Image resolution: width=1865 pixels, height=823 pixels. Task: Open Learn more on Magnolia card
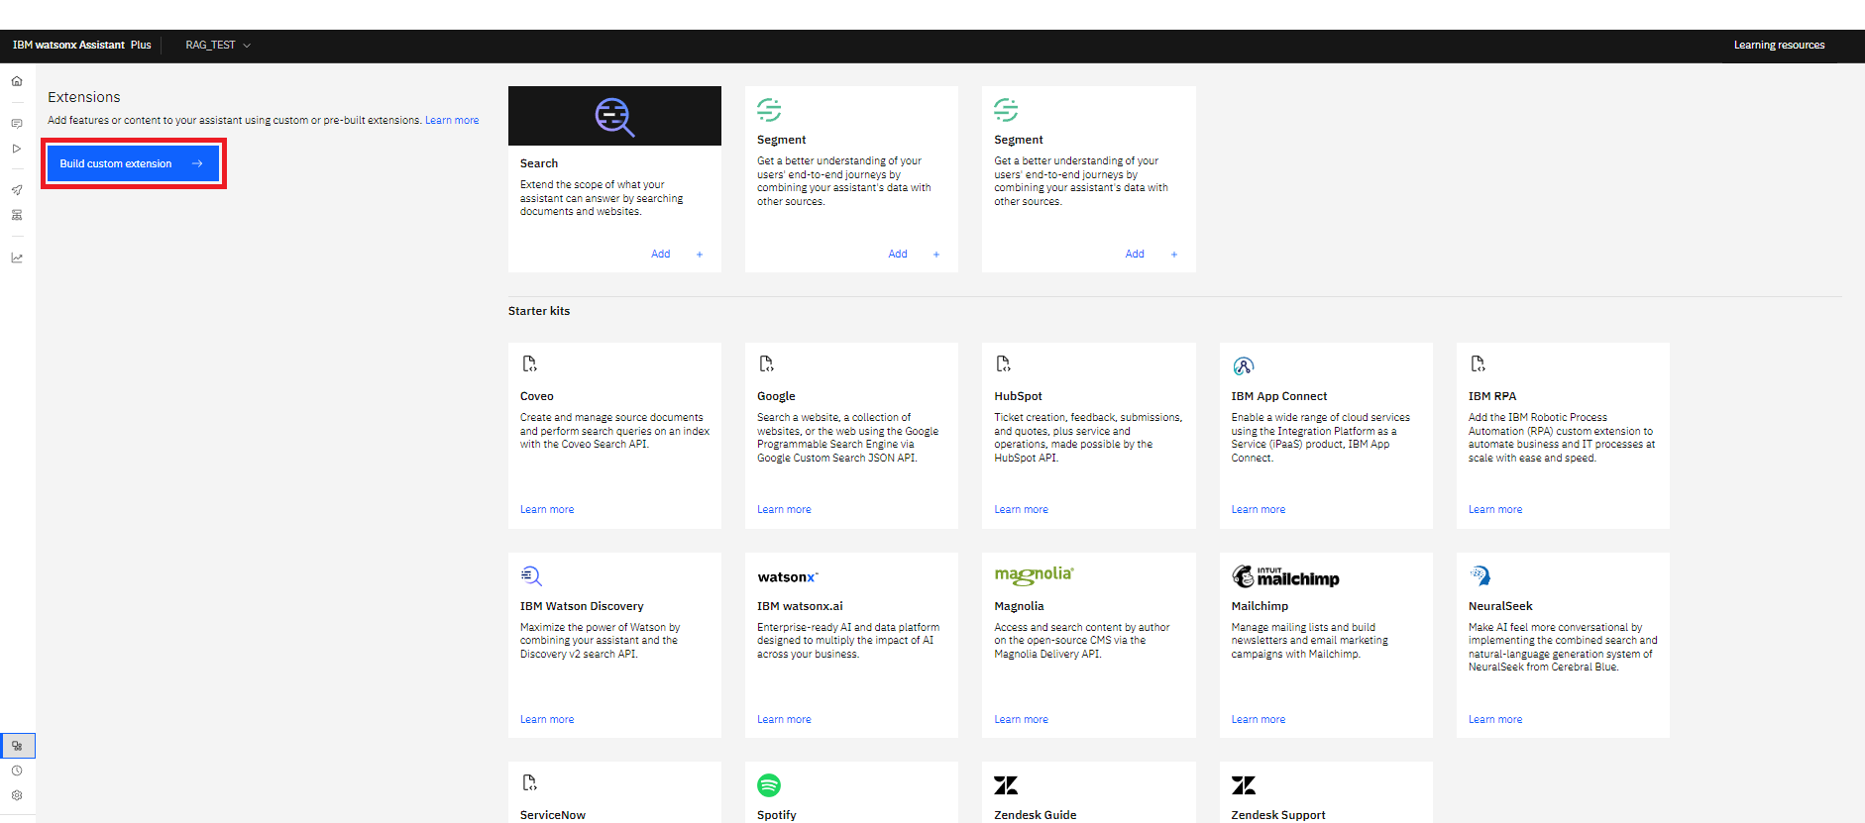(1021, 720)
